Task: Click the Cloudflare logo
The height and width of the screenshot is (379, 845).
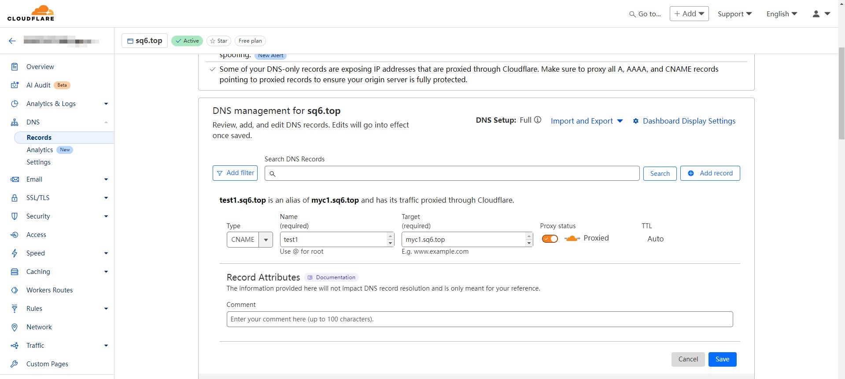Action: coord(31,13)
